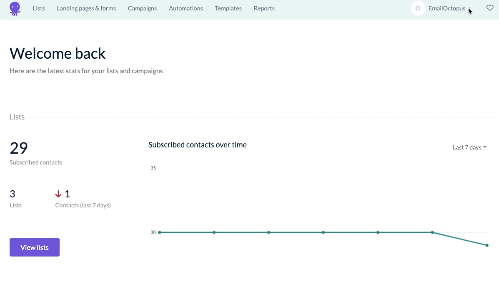Click the Contacts (last 7 days) stat
Viewport: 499px width, 289px height.
[x=83, y=205]
